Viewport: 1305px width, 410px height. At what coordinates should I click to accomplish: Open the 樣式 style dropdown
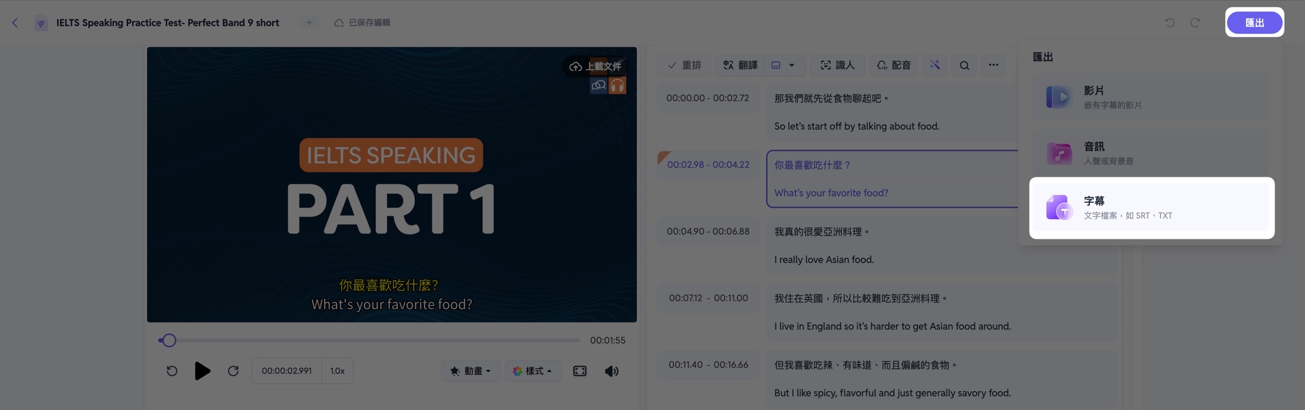coord(533,371)
